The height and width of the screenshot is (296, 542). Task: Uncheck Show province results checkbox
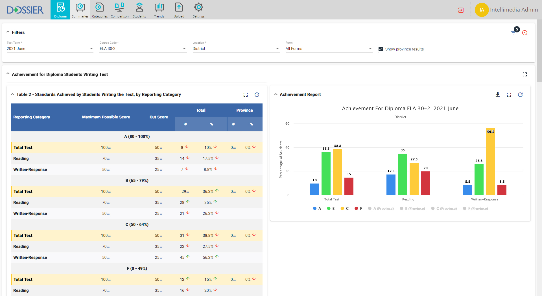(381, 49)
